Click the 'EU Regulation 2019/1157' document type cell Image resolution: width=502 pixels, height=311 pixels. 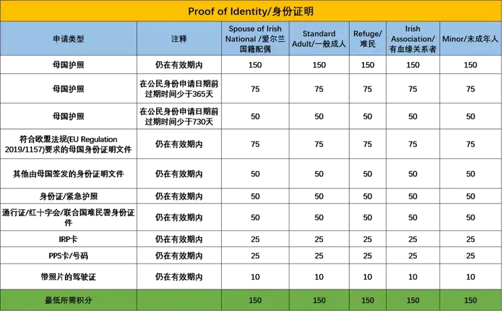click(x=68, y=144)
